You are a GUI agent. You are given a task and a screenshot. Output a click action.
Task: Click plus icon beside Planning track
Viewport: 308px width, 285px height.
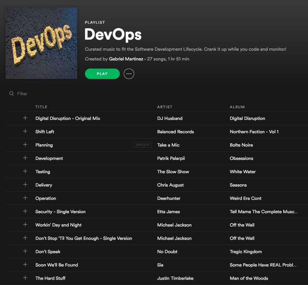[25, 145]
